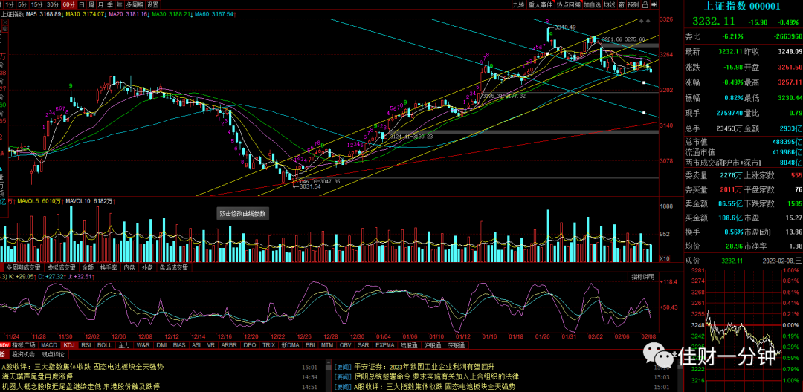Open the 陆股通 tab
This screenshot has width=803, height=392.
410,345
